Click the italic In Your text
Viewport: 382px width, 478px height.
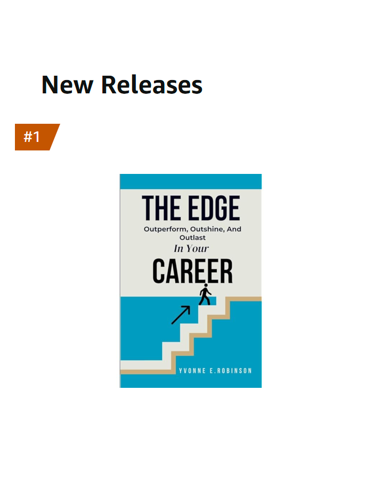point(191,249)
